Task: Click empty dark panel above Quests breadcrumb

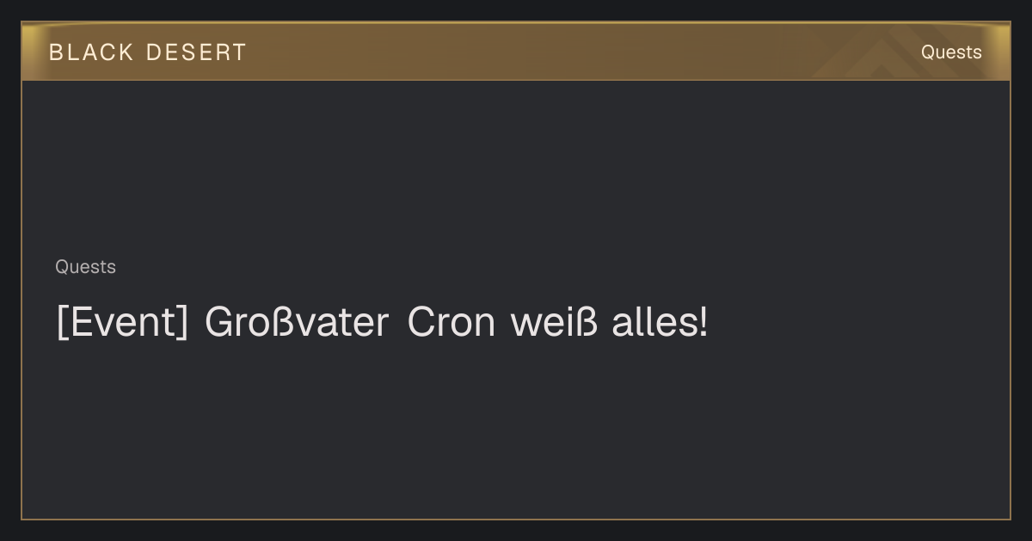Action: pyautogui.click(x=516, y=167)
